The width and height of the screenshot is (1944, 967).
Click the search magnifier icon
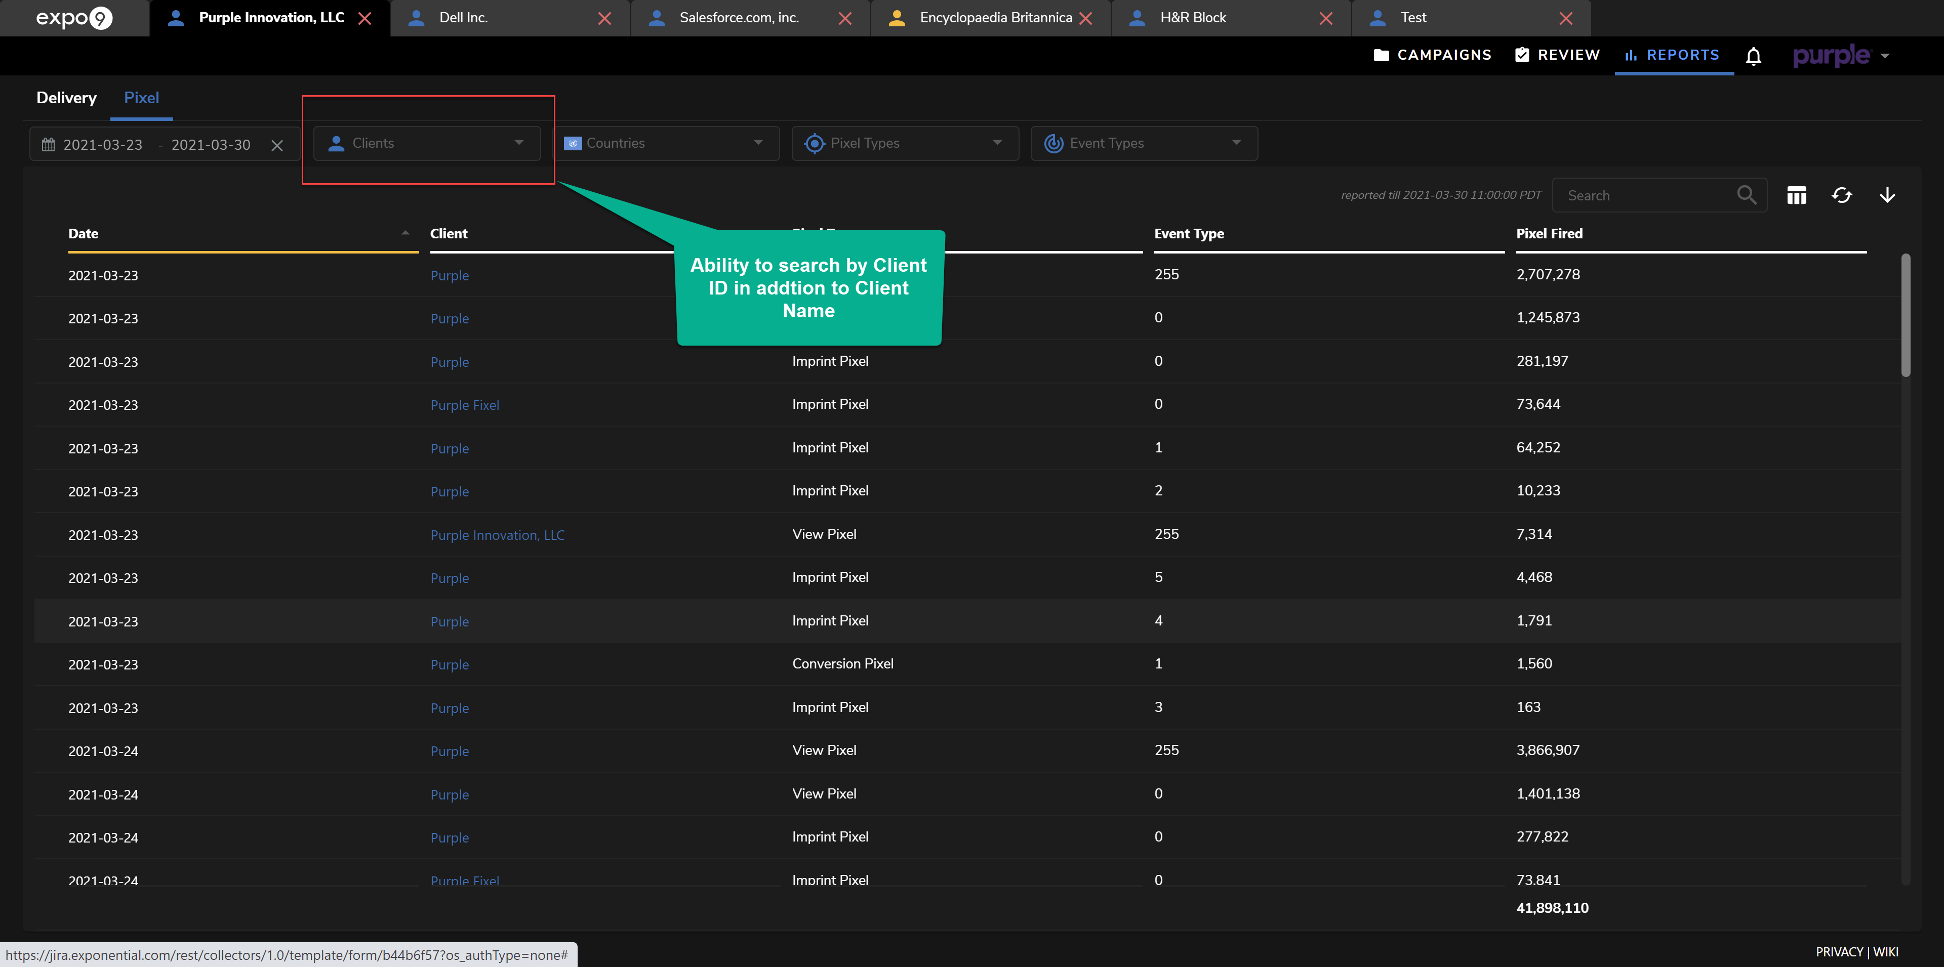1746,195
